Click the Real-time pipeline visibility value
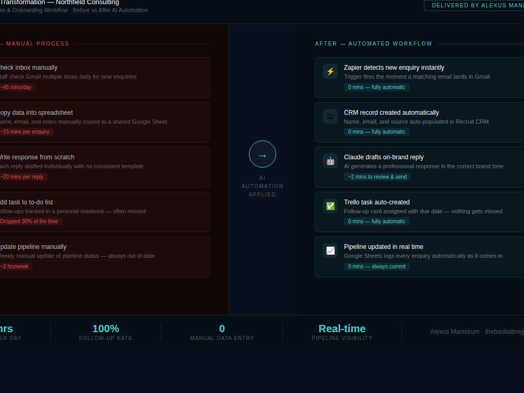The width and height of the screenshot is (524, 393). pos(342,329)
